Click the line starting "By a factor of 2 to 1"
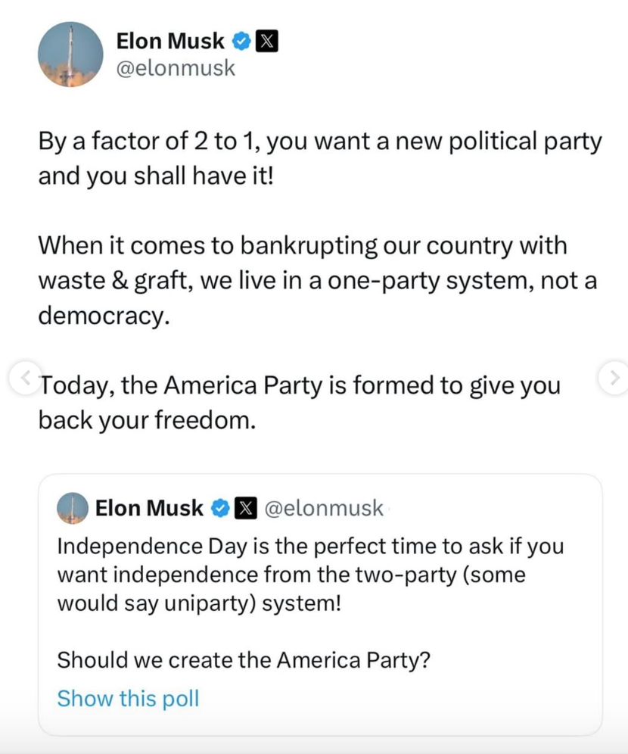The width and height of the screenshot is (628, 754). 320,142
